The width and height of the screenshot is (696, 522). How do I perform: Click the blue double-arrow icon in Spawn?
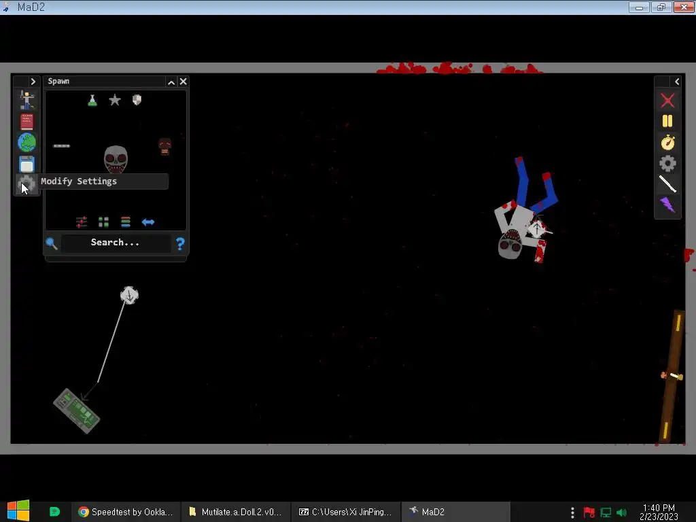click(x=147, y=222)
